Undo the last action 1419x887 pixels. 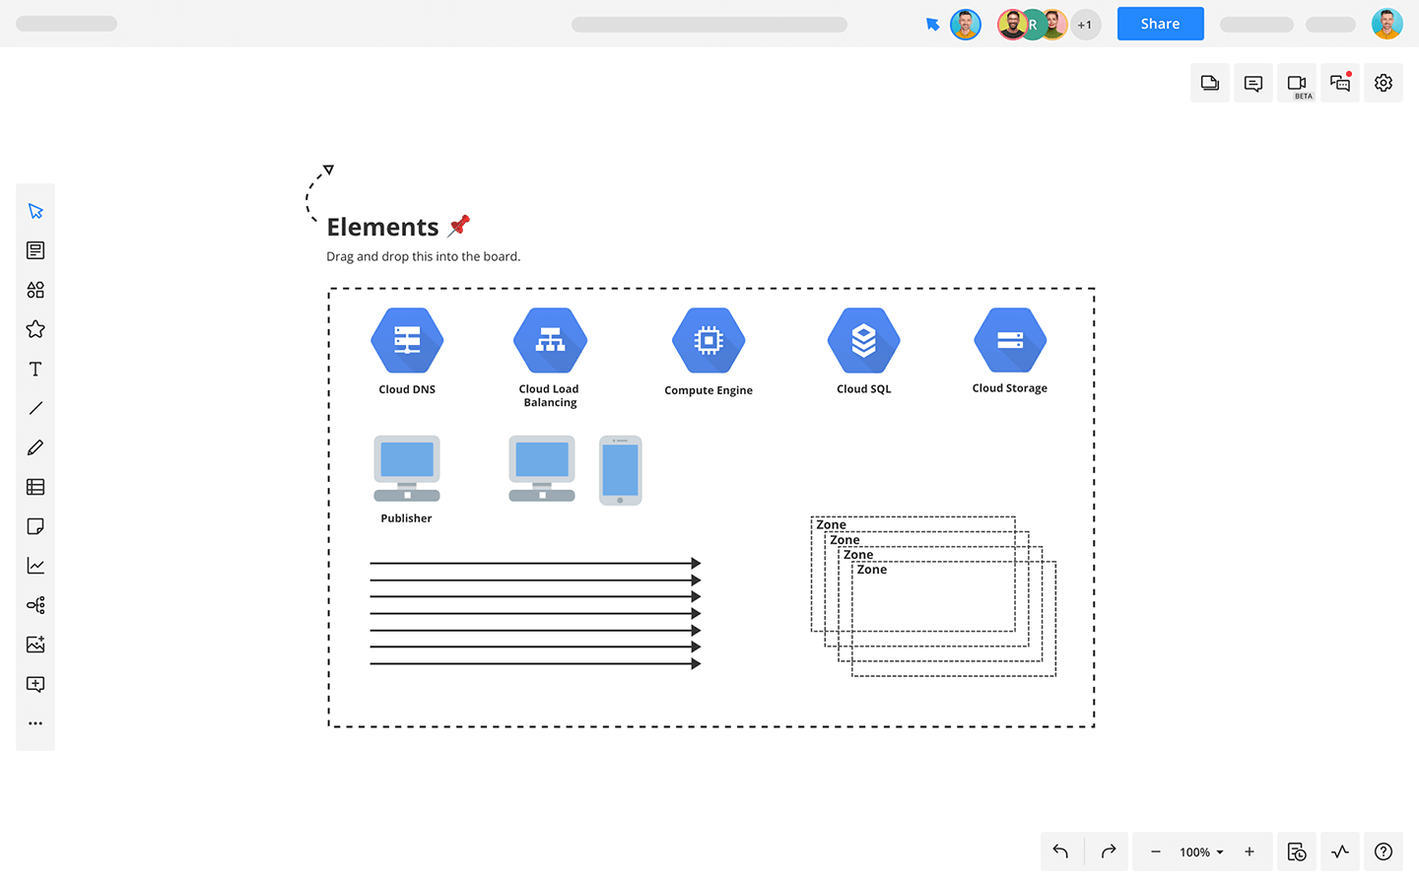point(1061,852)
